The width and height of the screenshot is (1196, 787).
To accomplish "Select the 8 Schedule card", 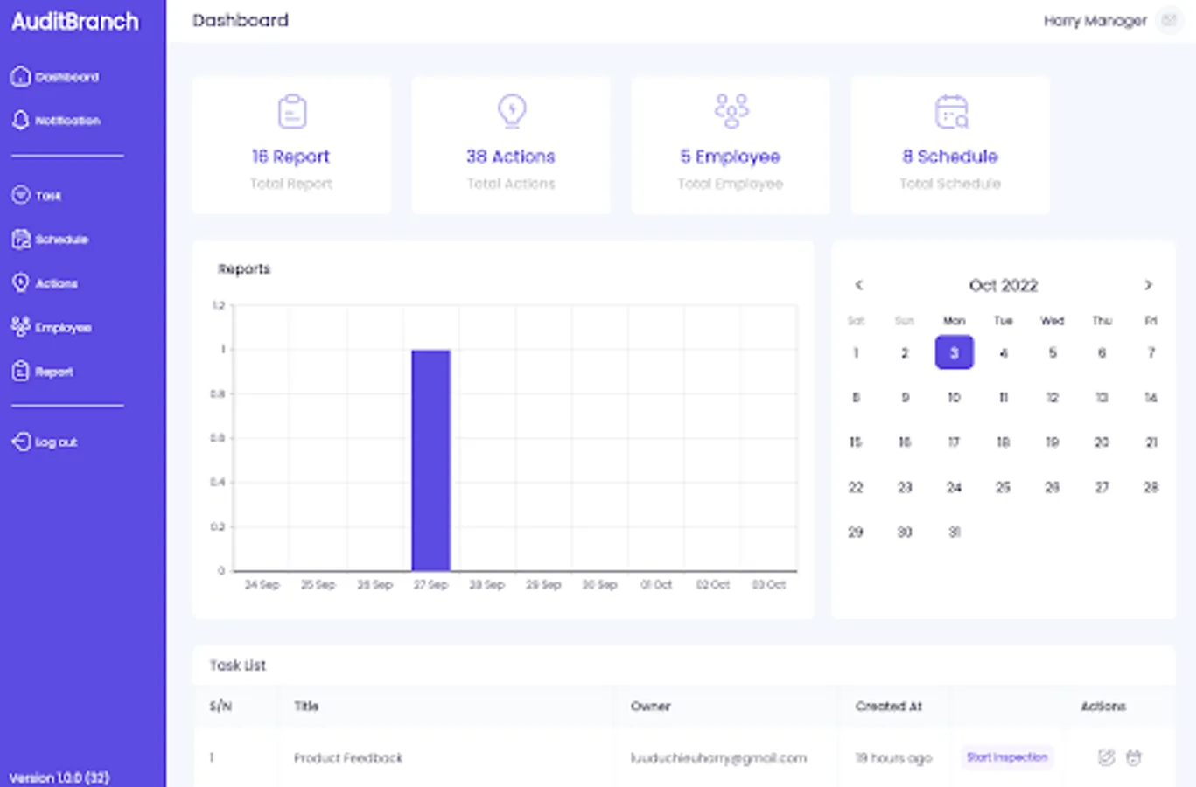I will click(950, 145).
